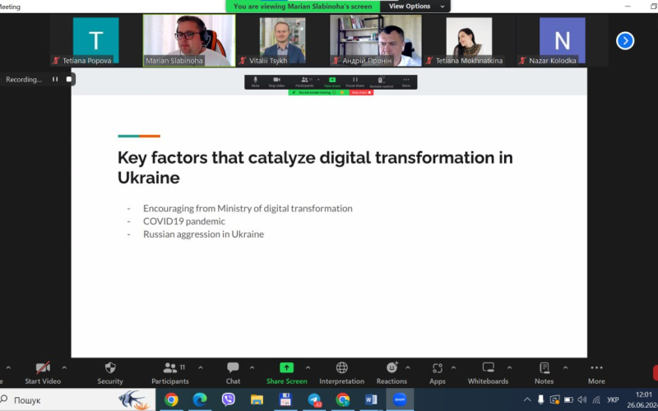Show next participants with blue arrow
Viewport: 658px width, 411px height.
625,40
